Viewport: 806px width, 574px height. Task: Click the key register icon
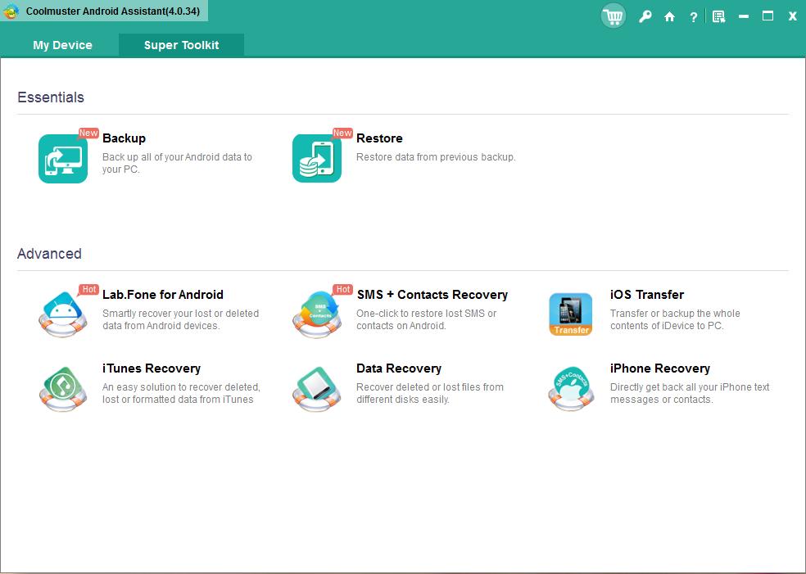[645, 16]
